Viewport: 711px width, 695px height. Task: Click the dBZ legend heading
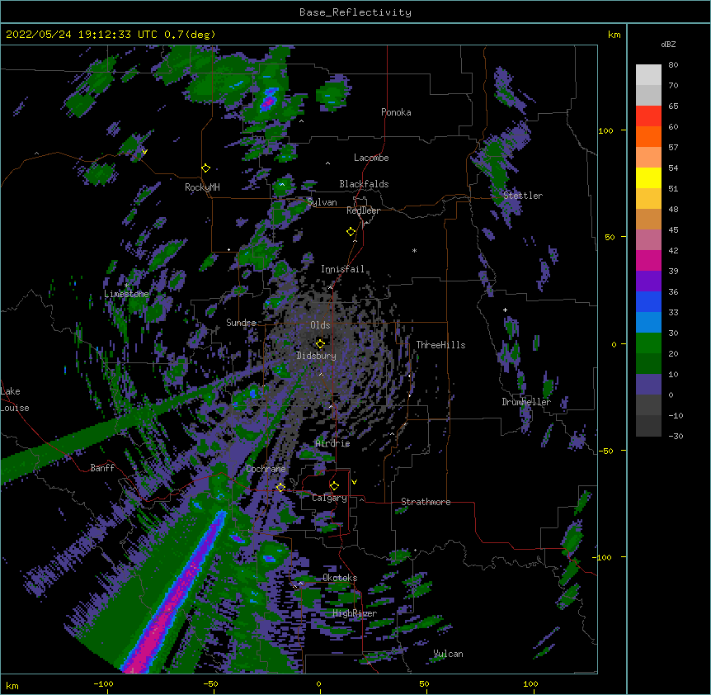[668, 45]
